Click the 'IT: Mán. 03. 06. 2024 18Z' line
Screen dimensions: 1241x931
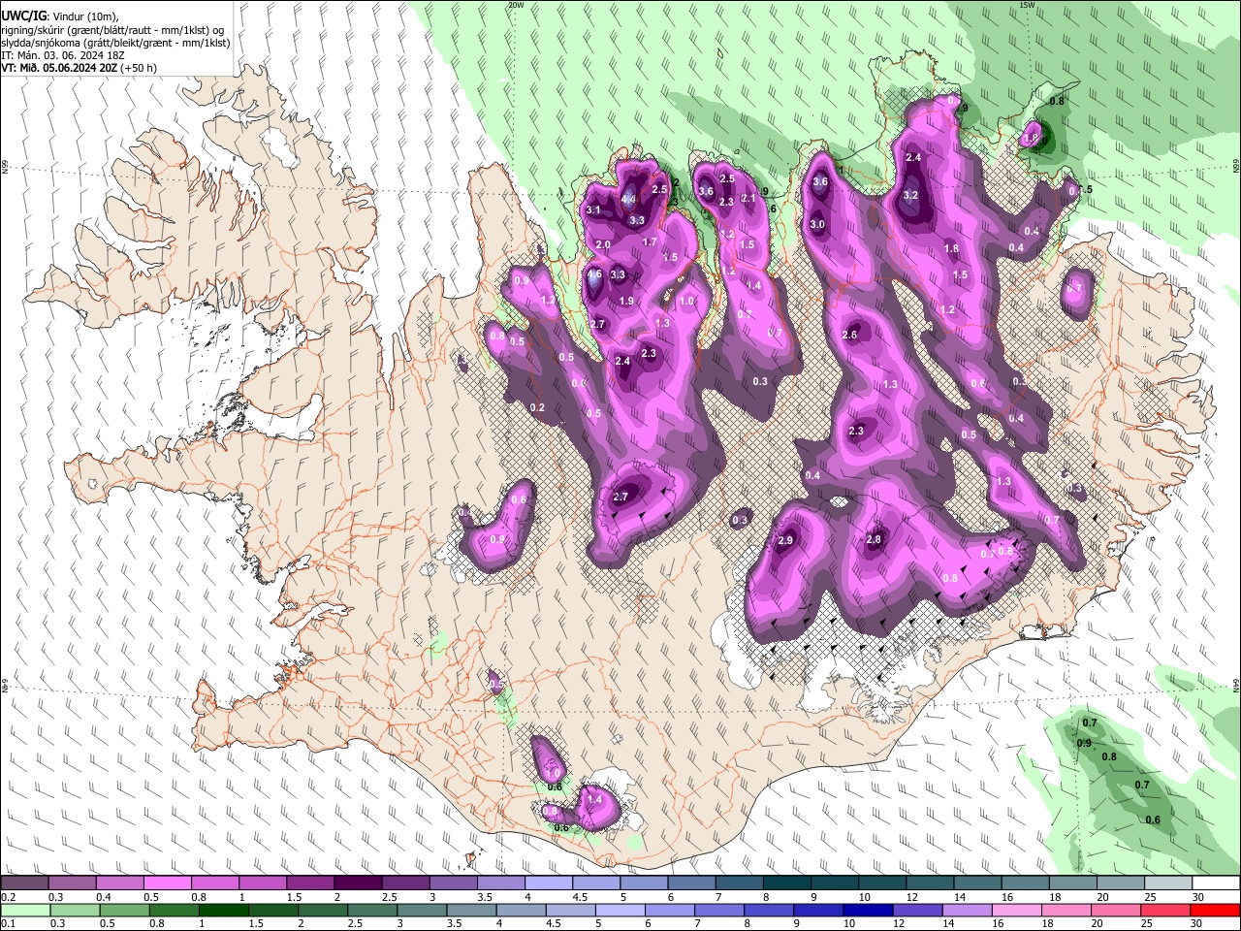(63, 55)
